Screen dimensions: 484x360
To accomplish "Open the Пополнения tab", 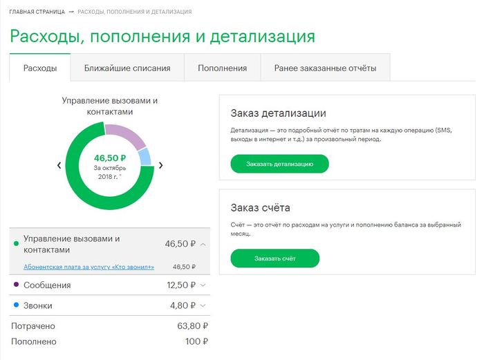I will point(222,68).
